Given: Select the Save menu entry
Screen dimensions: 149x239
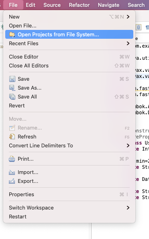Looking at the screenshot, I should 69,79.
